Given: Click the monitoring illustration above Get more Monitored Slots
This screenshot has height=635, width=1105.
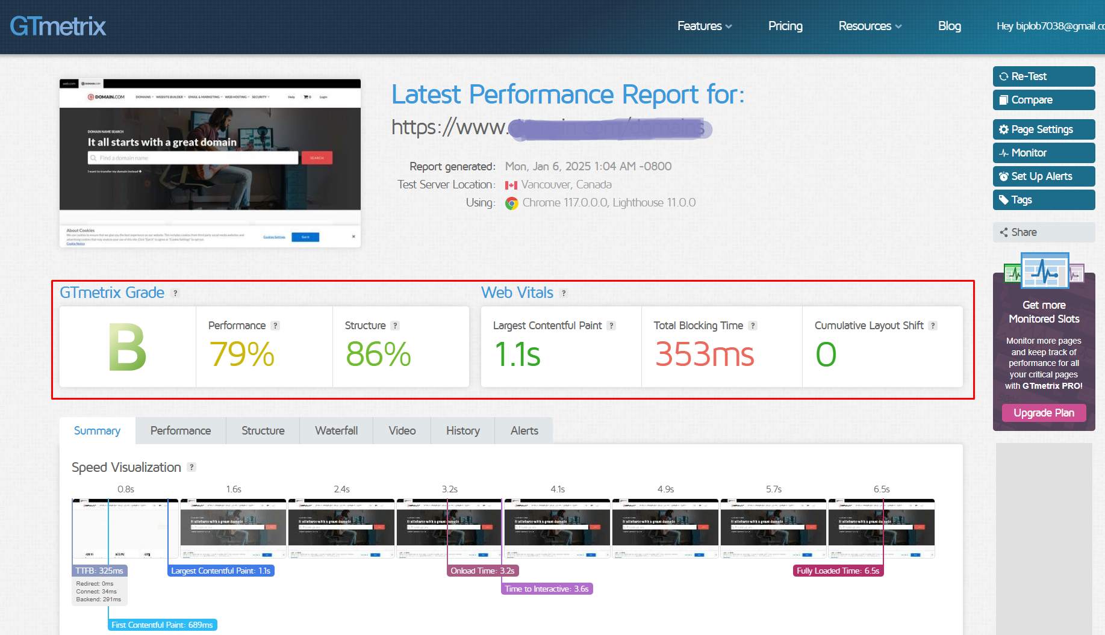Looking at the screenshot, I should click(x=1044, y=271).
